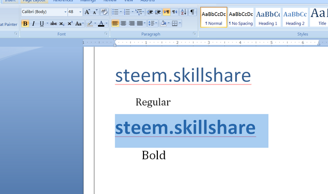The width and height of the screenshot is (328, 194).
Task: Set left-to-right text direction
Action: (166, 12)
